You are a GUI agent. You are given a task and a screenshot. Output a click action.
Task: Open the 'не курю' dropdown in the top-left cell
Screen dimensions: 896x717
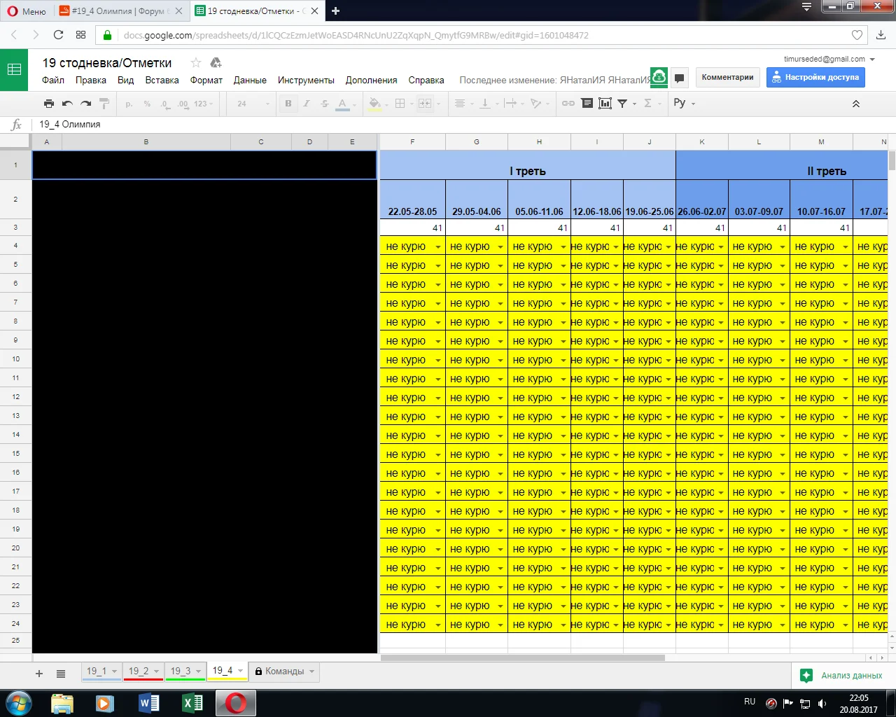point(437,246)
